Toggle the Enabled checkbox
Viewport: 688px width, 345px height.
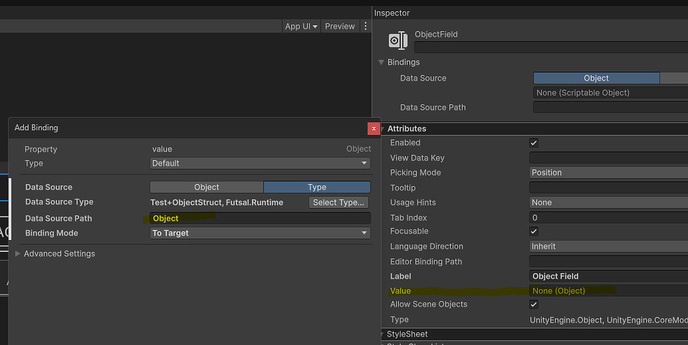click(534, 143)
